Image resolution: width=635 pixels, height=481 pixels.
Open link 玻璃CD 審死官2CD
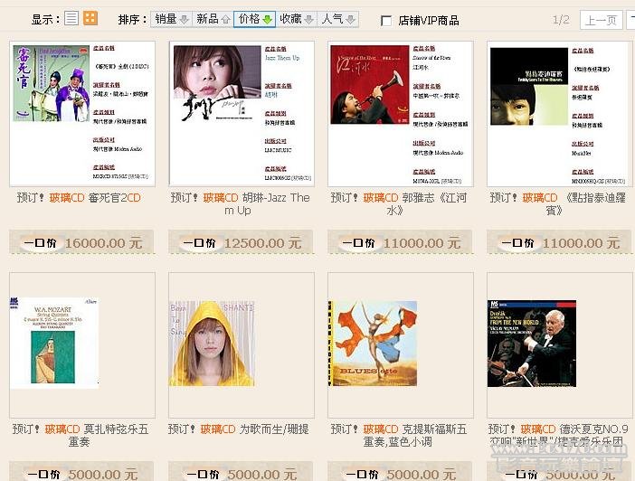[x=79, y=198]
